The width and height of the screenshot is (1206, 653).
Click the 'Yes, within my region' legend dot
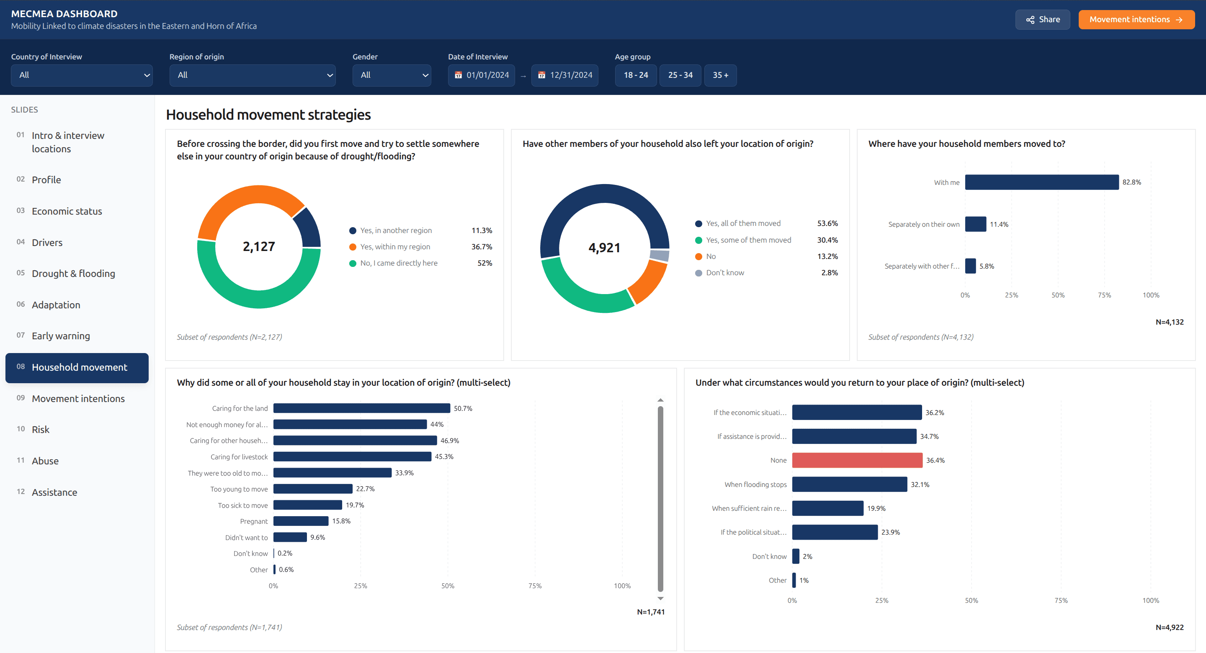point(353,247)
